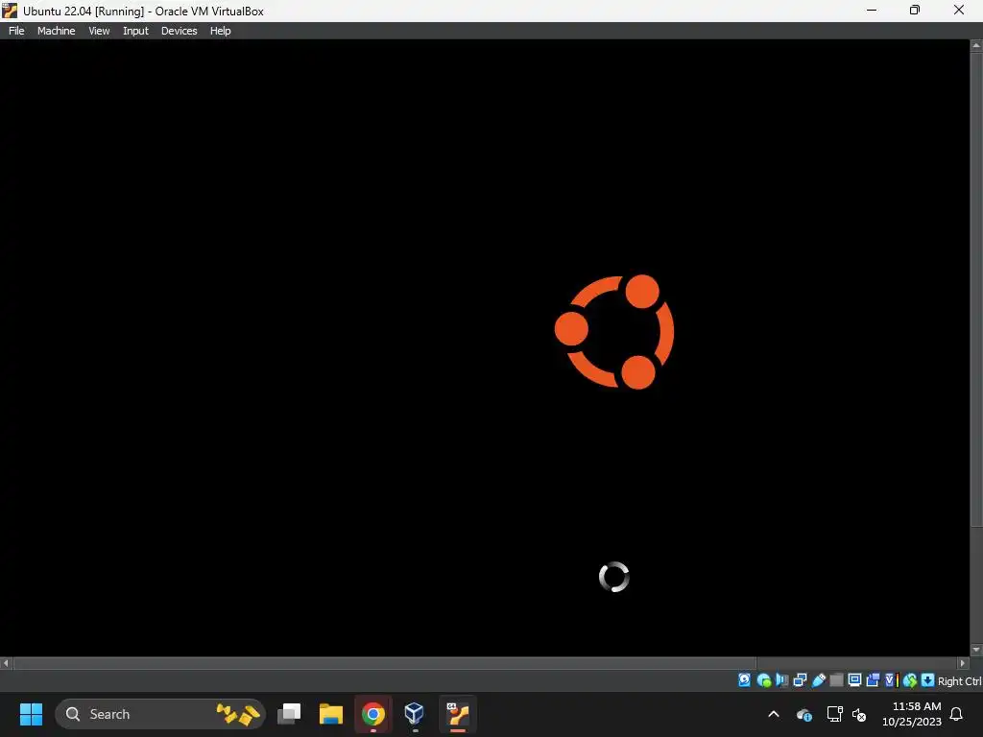The height and width of the screenshot is (737, 983).
Task: Click the recording status icon
Action: click(x=873, y=680)
